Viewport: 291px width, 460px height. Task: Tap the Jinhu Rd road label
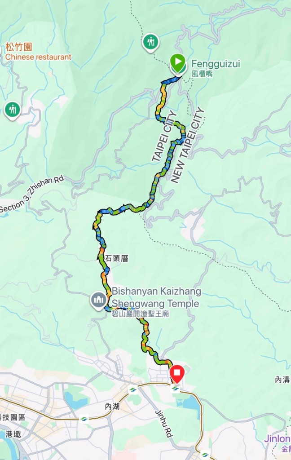click(163, 424)
